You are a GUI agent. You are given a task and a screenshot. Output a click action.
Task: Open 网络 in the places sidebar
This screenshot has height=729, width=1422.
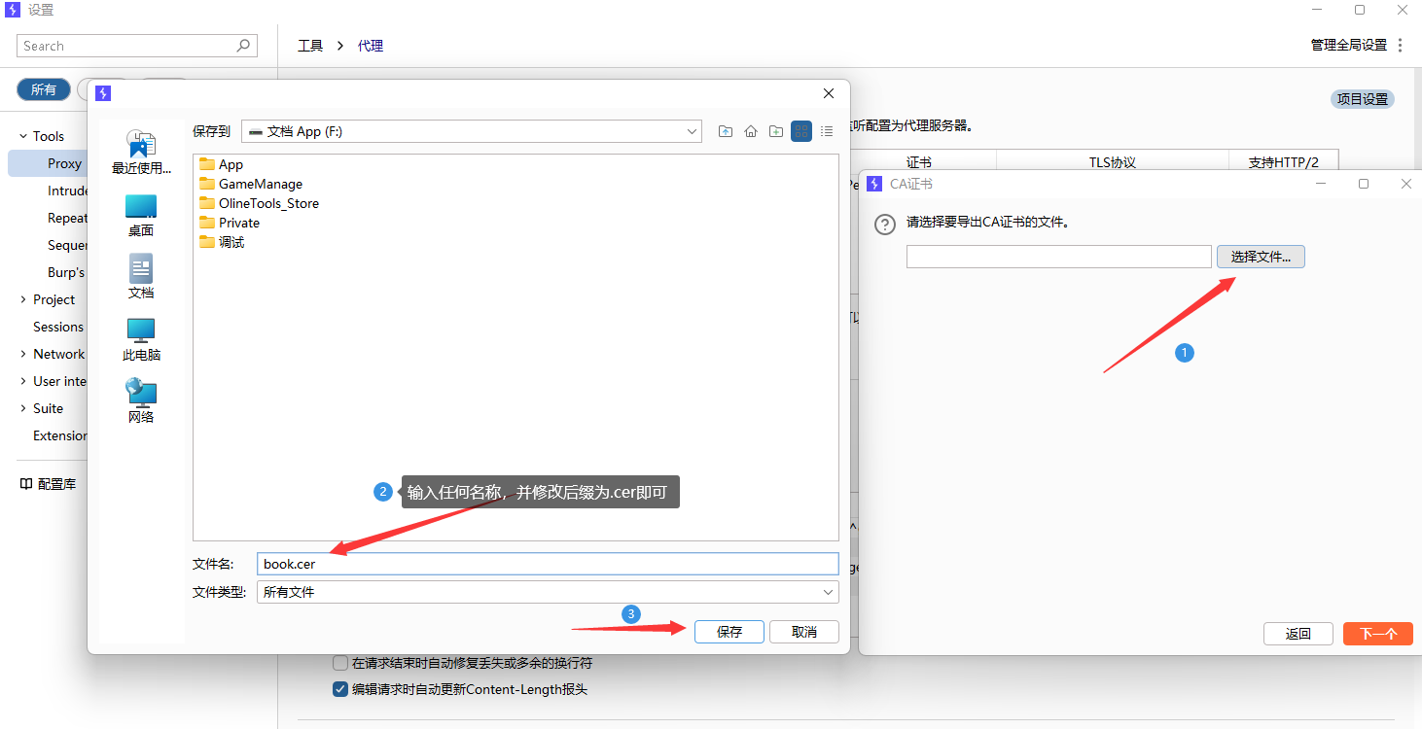tap(141, 401)
